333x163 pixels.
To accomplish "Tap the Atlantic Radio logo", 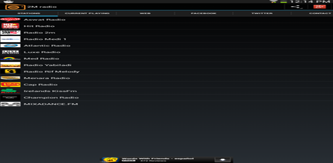I will point(10,46).
